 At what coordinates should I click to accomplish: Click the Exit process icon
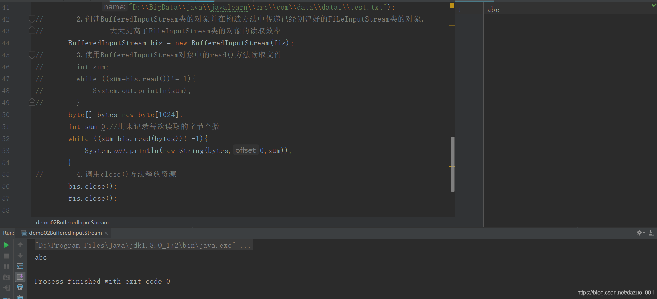pos(6,288)
